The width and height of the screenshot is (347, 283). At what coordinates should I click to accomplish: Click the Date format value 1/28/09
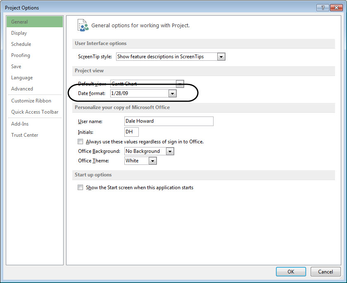click(140, 93)
